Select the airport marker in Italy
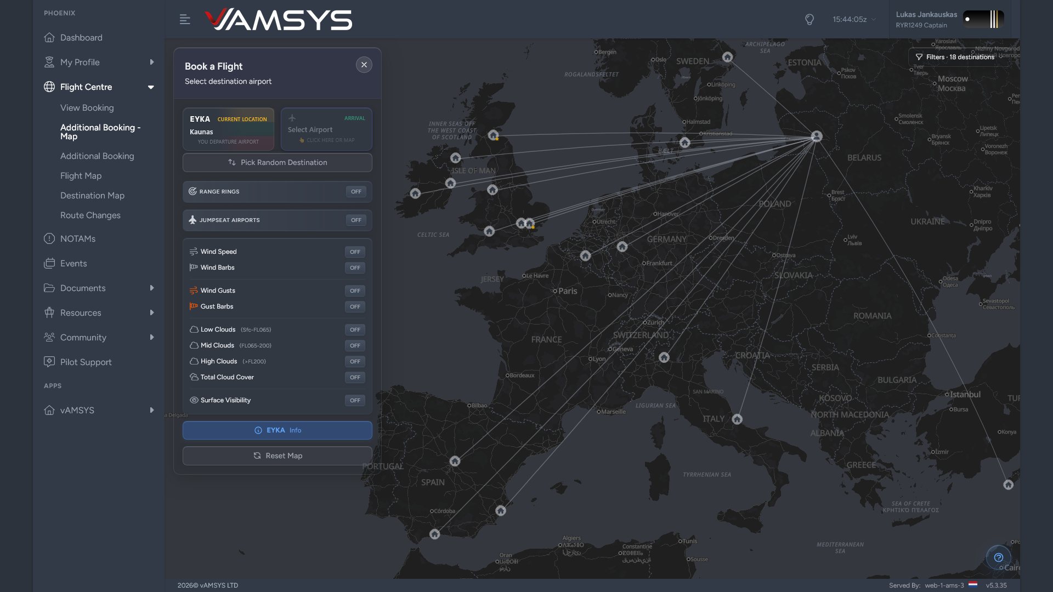 [x=737, y=419]
